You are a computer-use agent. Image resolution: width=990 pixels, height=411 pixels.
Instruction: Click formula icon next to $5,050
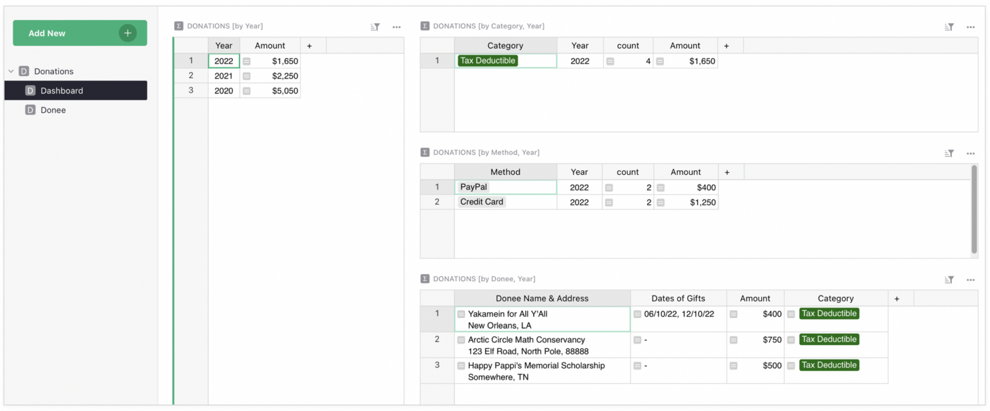247,91
